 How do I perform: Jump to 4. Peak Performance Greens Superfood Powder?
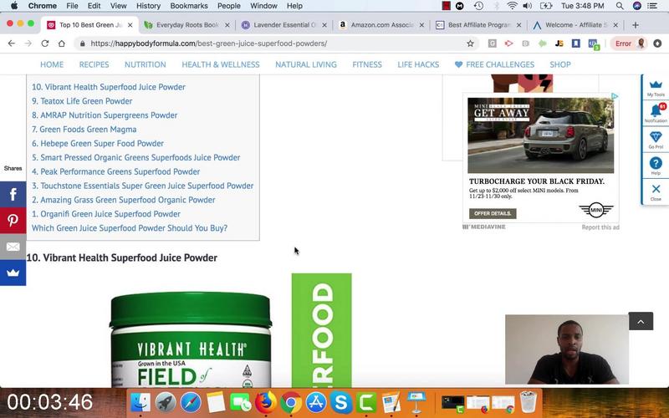point(115,171)
